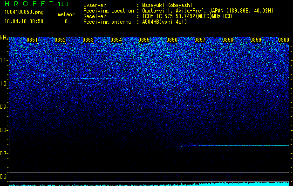The height and width of the screenshot is (186, 293).
Task: Click the 0858 time marker
Action: [228, 40]
